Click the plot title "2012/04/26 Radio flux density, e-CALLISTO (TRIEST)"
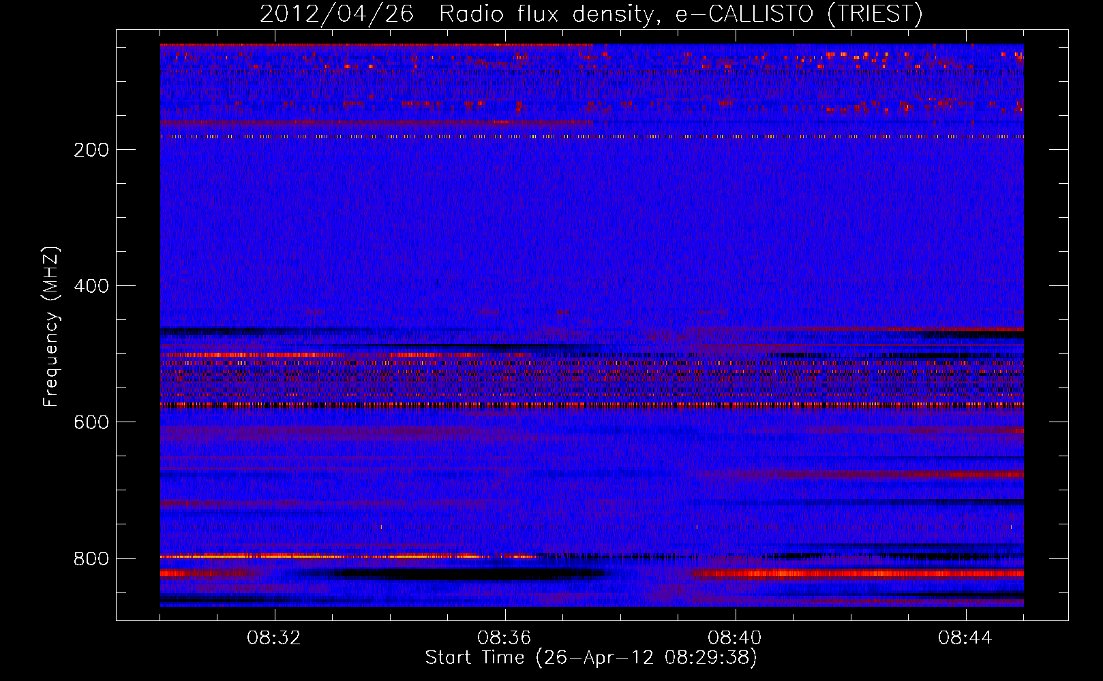The width and height of the screenshot is (1103, 681). pos(591,14)
